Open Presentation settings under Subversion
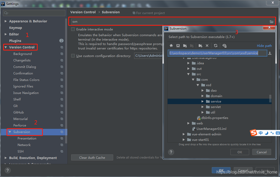The height and width of the screenshot is (177, 280). (27, 138)
